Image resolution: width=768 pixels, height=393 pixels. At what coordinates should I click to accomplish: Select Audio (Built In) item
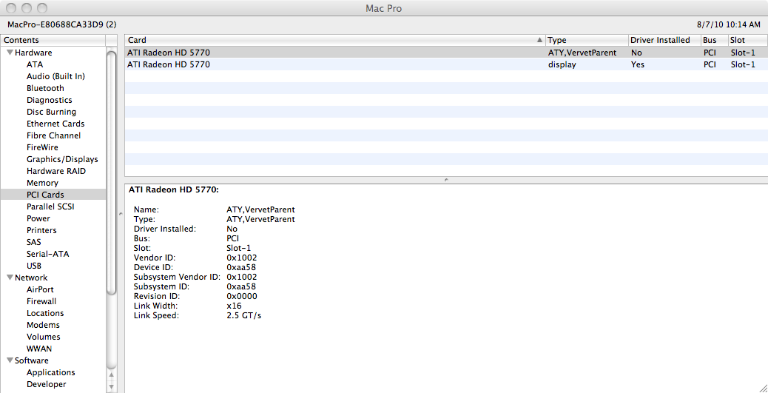point(56,76)
